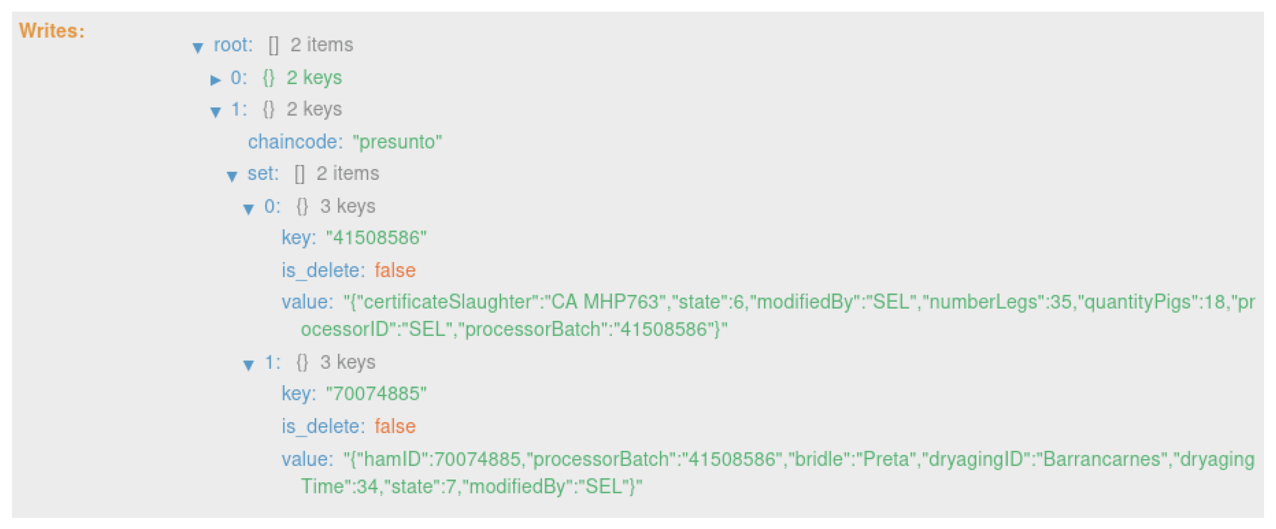Click the green "2 keys" summary text

(x=314, y=78)
